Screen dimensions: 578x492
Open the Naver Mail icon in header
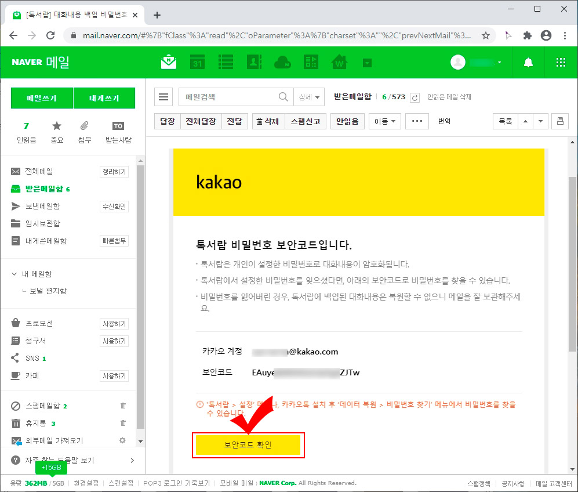click(169, 62)
